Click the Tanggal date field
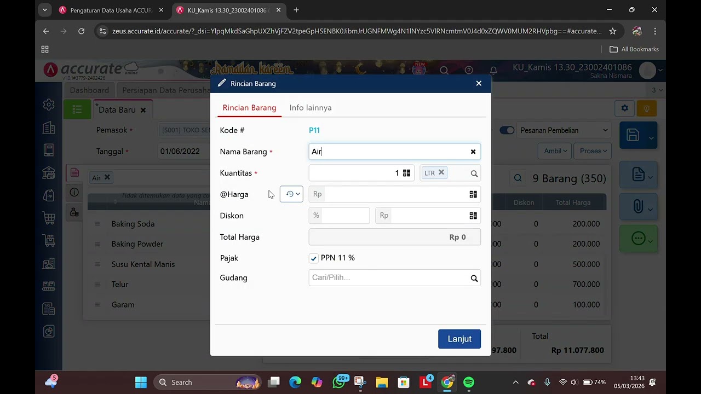The width and height of the screenshot is (701, 394). [x=184, y=152]
